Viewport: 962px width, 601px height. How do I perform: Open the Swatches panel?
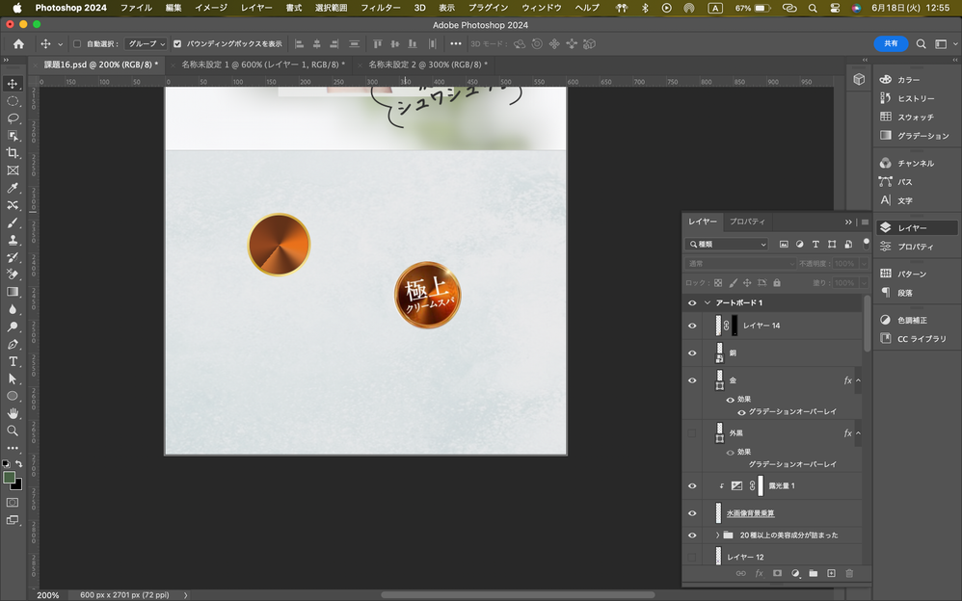(x=915, y=117)
